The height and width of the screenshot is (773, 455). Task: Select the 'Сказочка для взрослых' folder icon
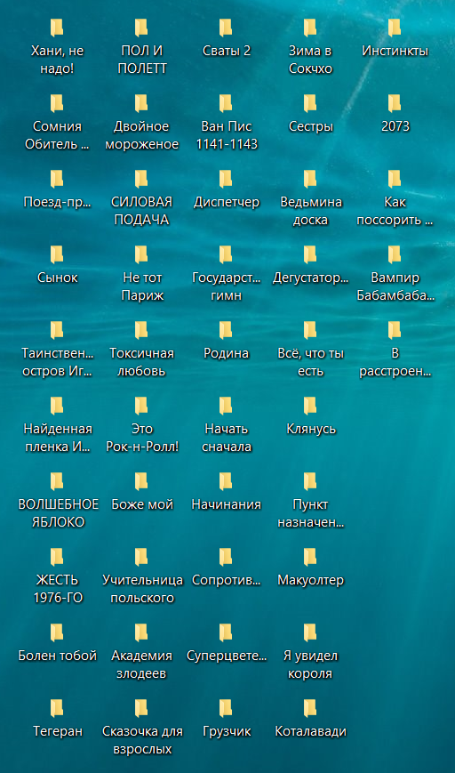(141, 709)
